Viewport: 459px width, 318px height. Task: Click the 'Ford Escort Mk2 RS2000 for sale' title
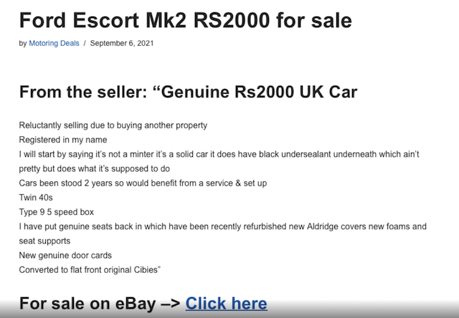(185, 19)
